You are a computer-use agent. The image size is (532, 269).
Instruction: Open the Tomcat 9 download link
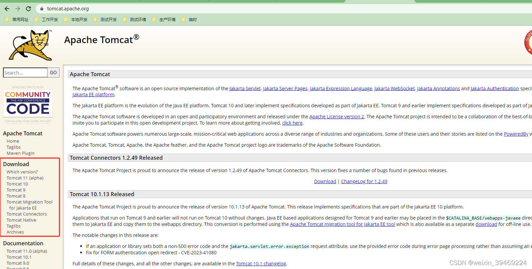(16, 190)
